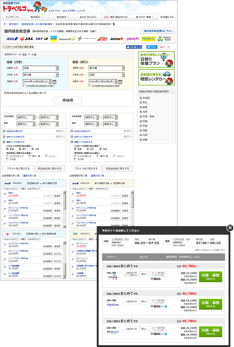Open outbound departure airport dropdown showing 羽田
The height and width of the screenshot is (347, 234).
click(x=41, y=68)
